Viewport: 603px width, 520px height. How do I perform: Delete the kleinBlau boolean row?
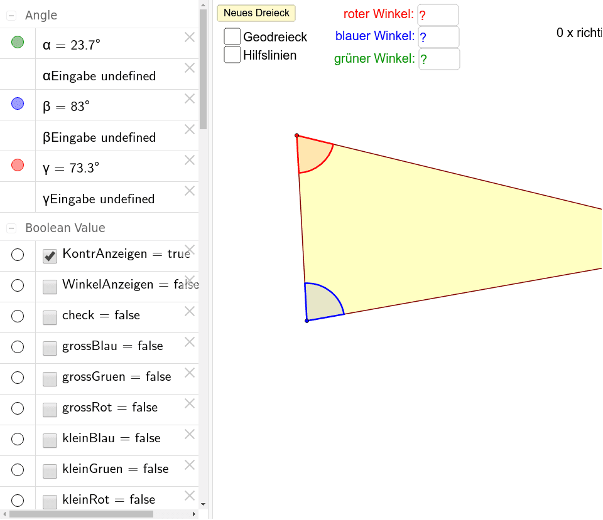pyautogui.click(x=190, y=434)
